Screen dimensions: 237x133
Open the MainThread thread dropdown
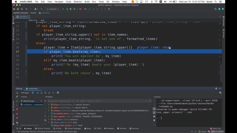(41, 101)
